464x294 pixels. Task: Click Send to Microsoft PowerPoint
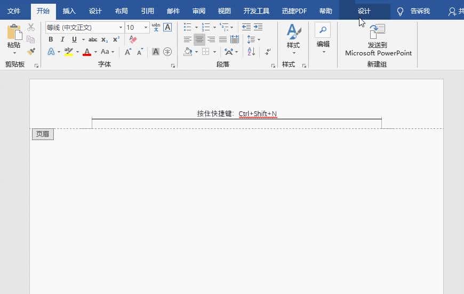coord(378,40)
